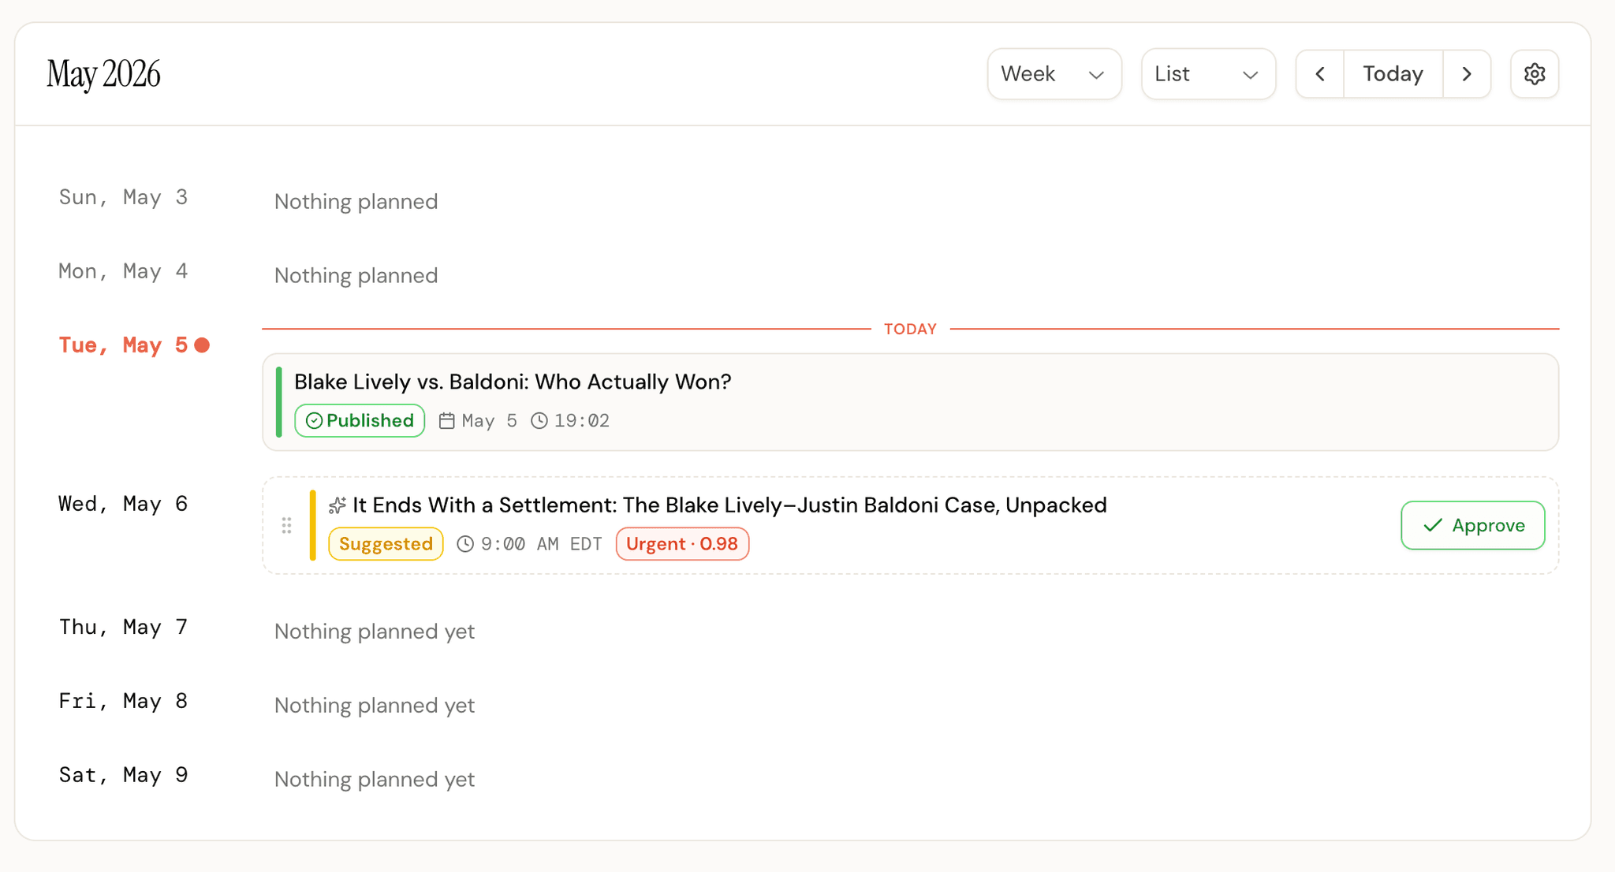Click the 19:02 publish time
Image resolution: width=1615 pixels, height=872 pixels.
pos(582,421)
